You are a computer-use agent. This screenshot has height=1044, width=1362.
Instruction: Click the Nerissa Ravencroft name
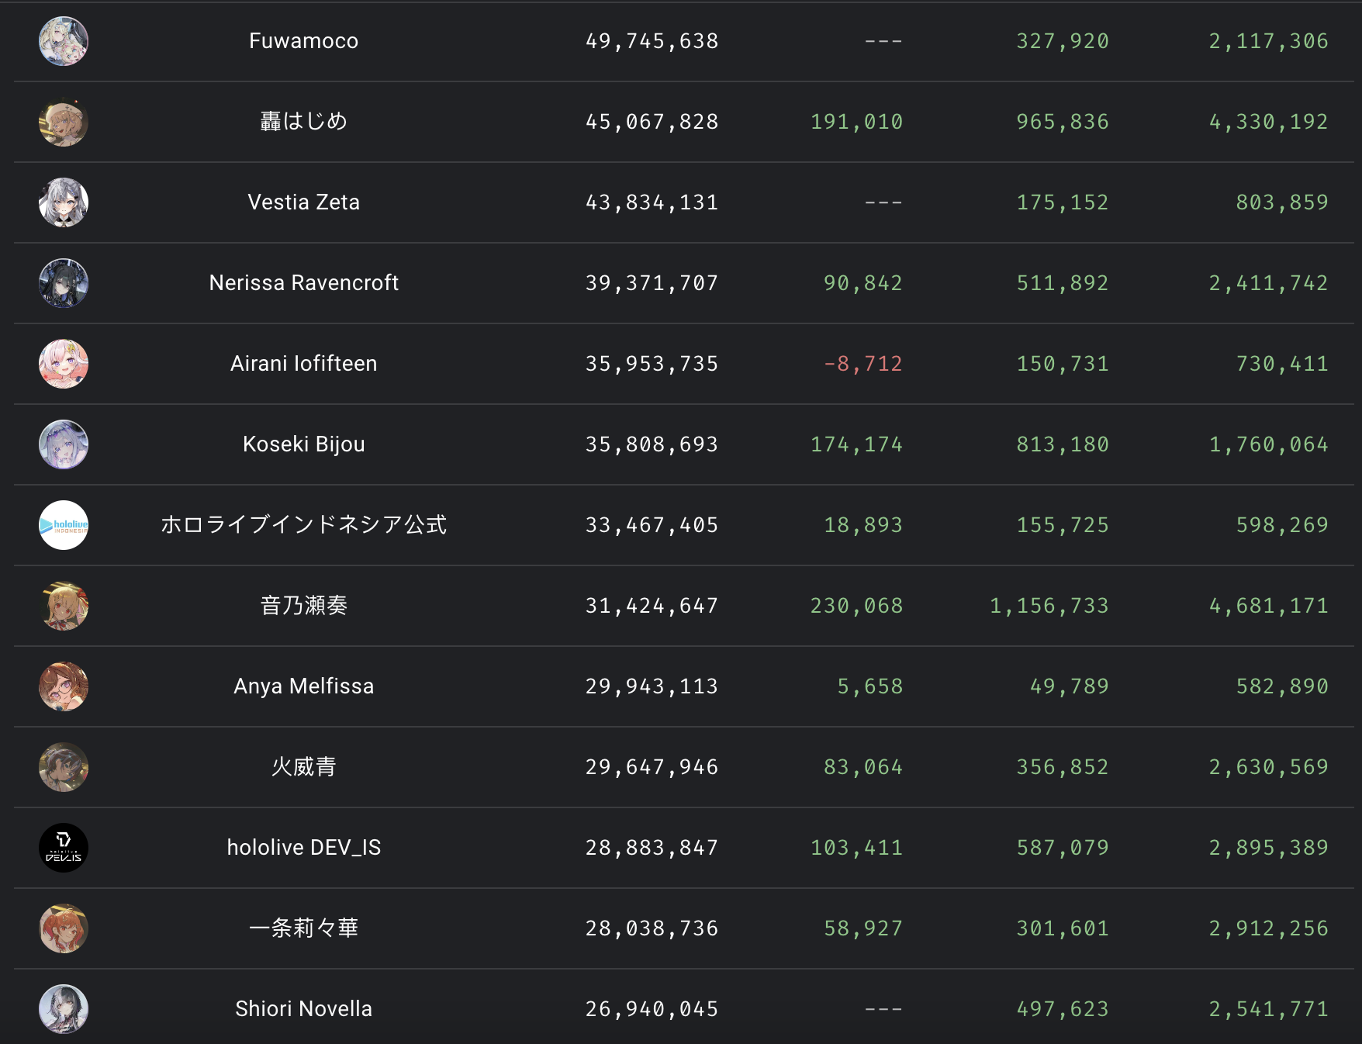point(303,283)
